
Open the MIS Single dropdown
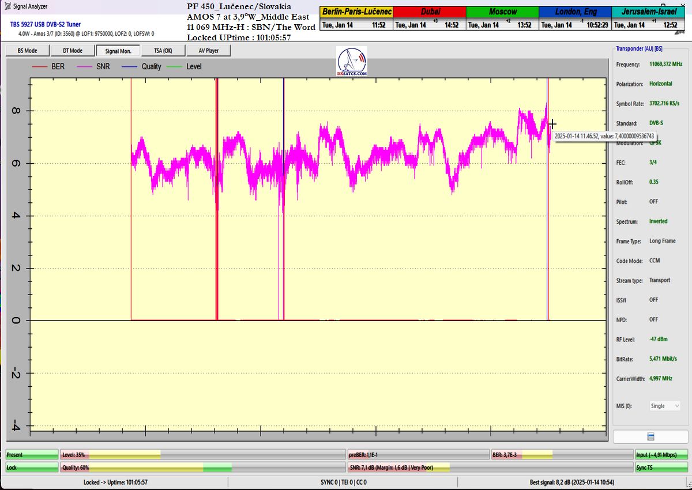[665, 406]
